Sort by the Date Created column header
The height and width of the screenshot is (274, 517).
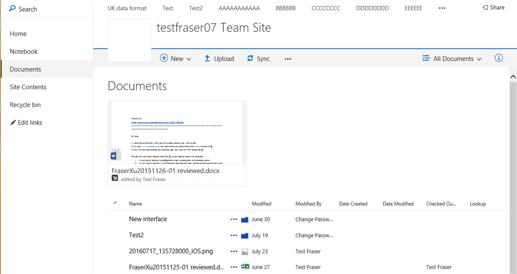click(x=353, y=204)
